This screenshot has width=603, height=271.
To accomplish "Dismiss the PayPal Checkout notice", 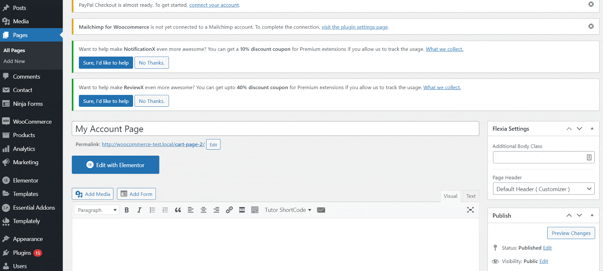I will point(591,4).
